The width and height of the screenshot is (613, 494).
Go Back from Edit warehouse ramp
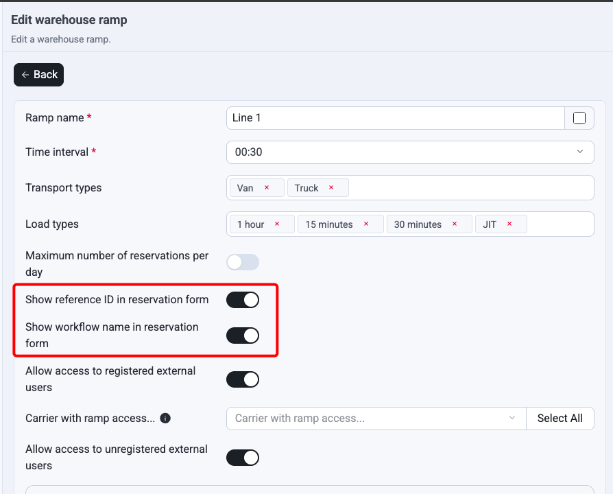[38, 75]
